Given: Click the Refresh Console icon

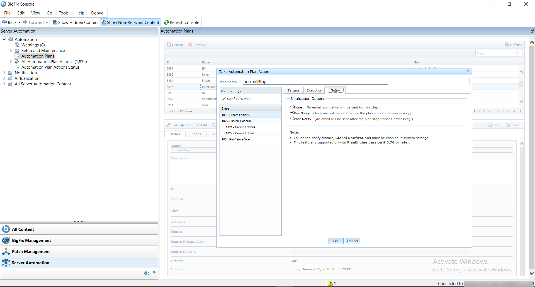Looking at the screenshot, I should [166, 23].
